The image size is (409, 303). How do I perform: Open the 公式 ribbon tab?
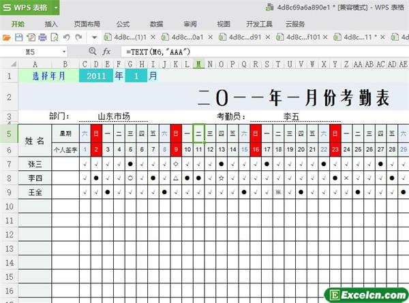coord(123,25)
